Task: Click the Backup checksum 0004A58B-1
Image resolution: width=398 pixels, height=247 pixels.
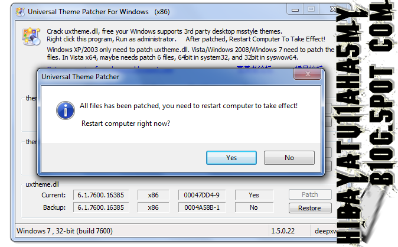Action: [202, 207]
